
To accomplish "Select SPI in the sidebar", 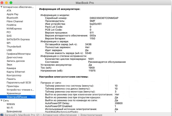I will point(8,43).
